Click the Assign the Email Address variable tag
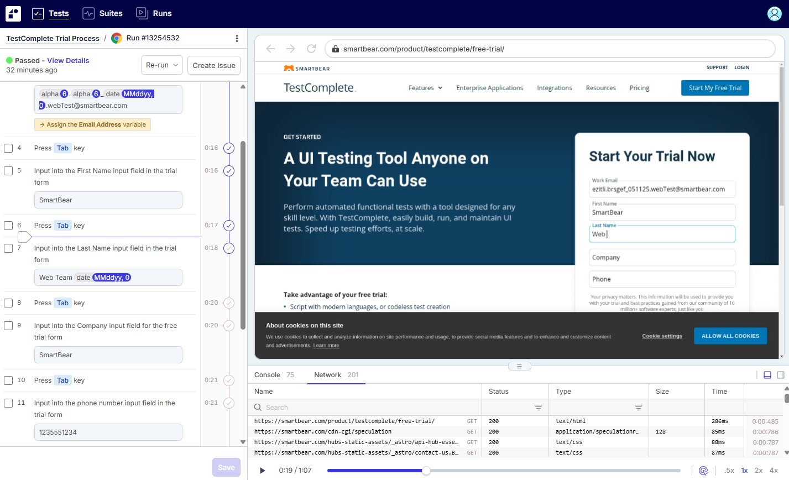789x480 pixels. [x=92, y=125]
